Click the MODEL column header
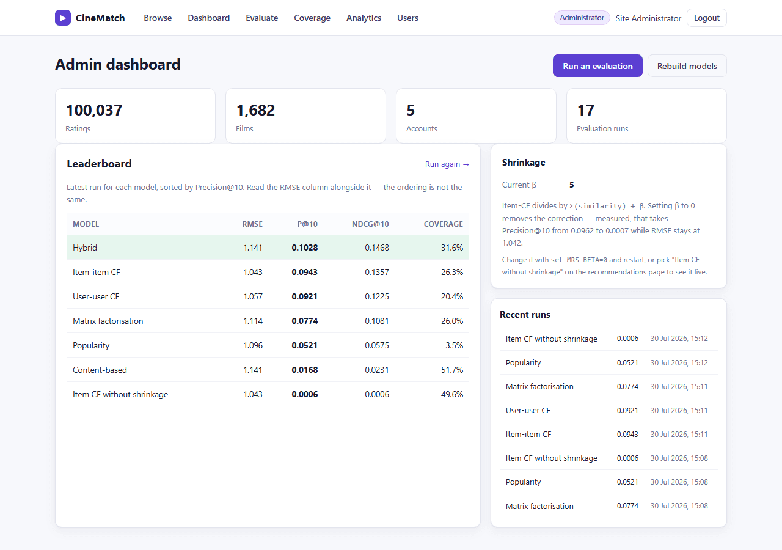Screen dimensions: 782x550 click(x=86, y=224)
